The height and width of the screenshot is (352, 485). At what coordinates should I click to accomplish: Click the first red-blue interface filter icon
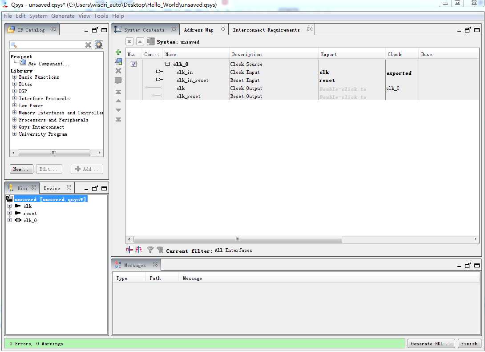129,250
